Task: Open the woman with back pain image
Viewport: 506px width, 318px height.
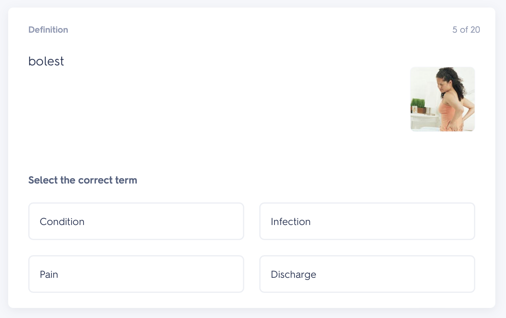Action: tap(443, 99)
